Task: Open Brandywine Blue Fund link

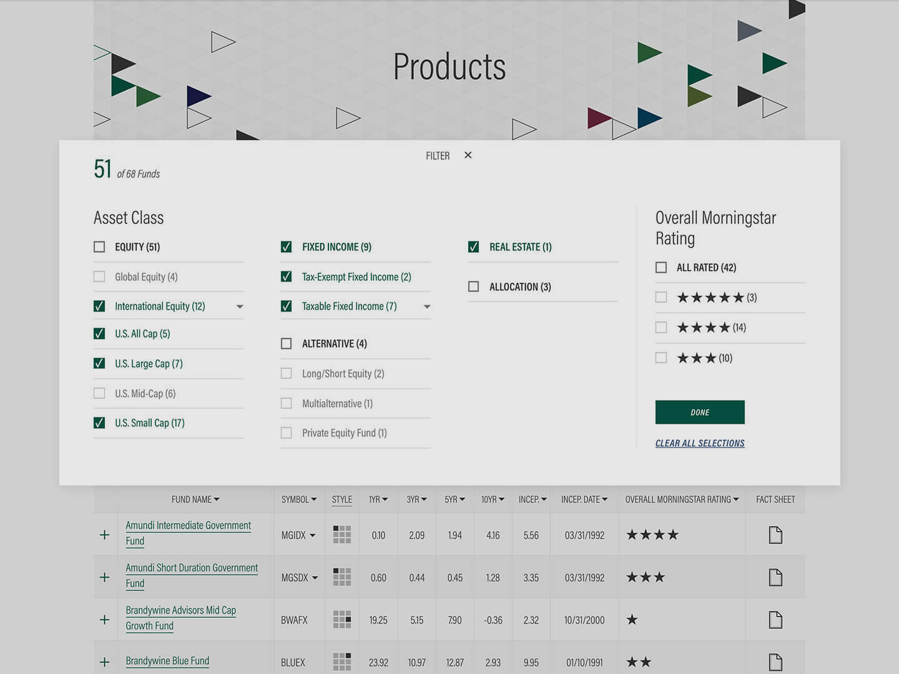Action: (167, 661)
